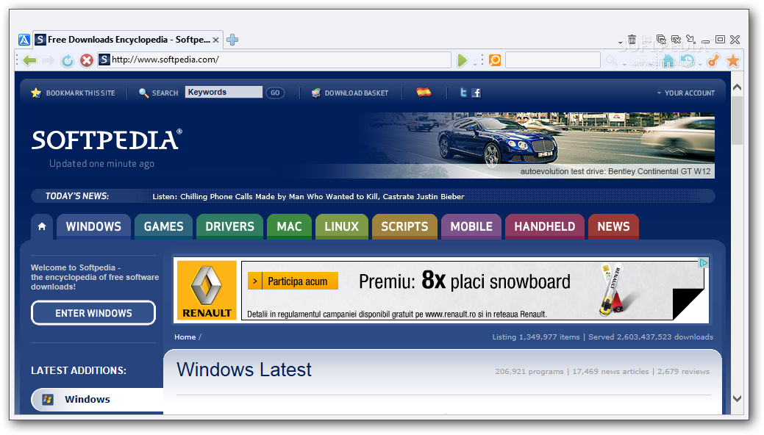Expand the History button dropdown arrow
This screenshot has width=764, height=435.
click(x=700, y=65)
